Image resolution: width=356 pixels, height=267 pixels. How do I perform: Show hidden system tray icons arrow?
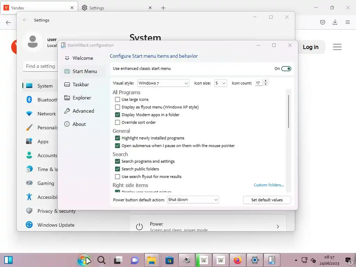[x=296, y=260]
